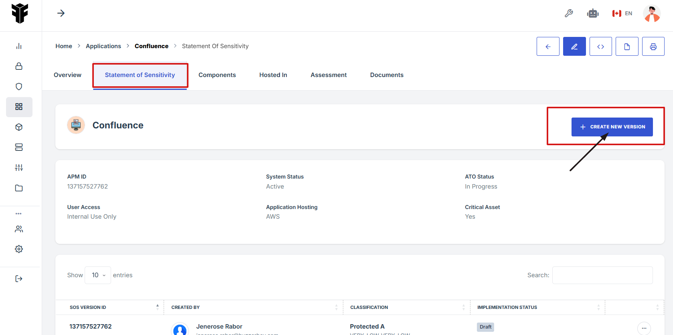The image size is (673, 335).
Task: Click the Create New Version button
Action: [612, 127]
